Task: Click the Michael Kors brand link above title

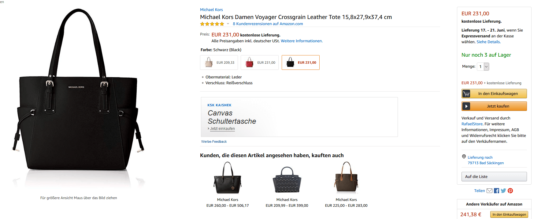Action: coord(211,10)
